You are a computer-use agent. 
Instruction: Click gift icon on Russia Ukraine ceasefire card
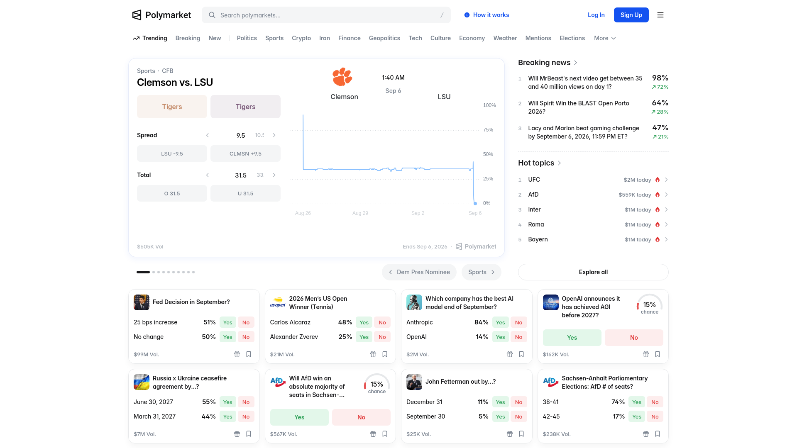pyautogui.click(x=237, y=434)
